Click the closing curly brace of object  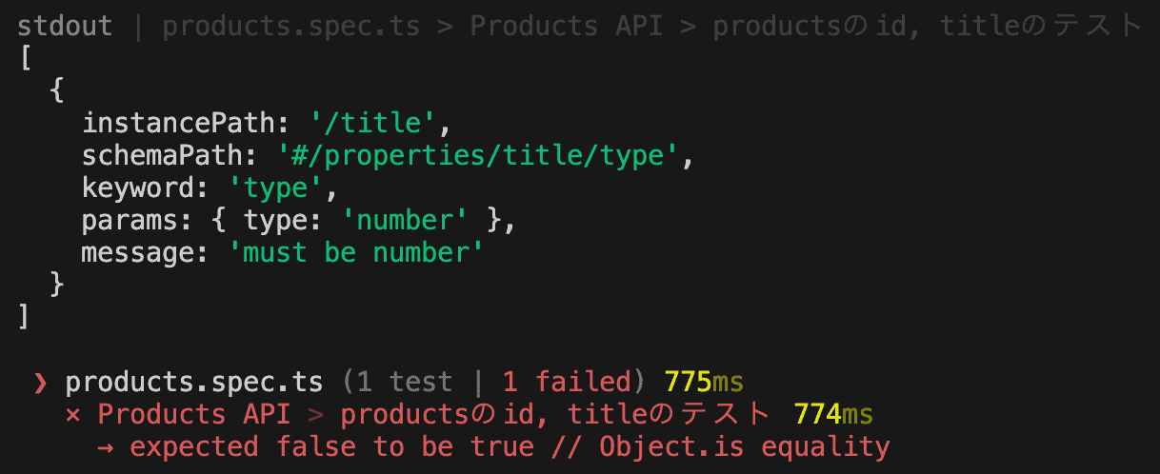[x=56, y=285]
